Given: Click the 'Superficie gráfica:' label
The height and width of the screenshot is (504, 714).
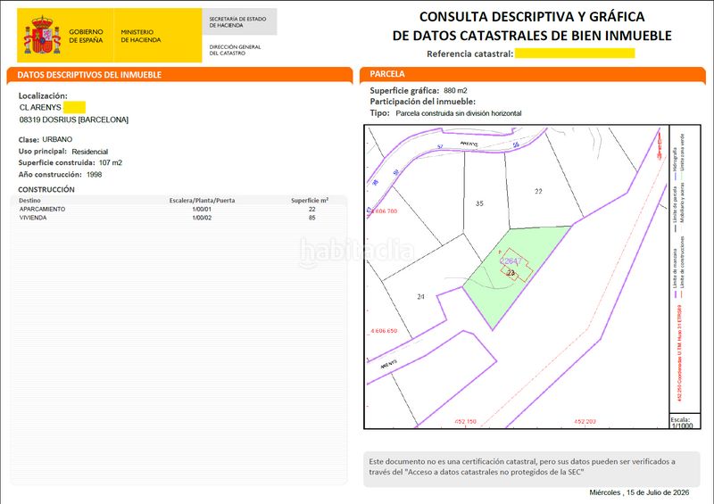Looking at the screenshot, I should pyautogui.click(x=404, y=90).
